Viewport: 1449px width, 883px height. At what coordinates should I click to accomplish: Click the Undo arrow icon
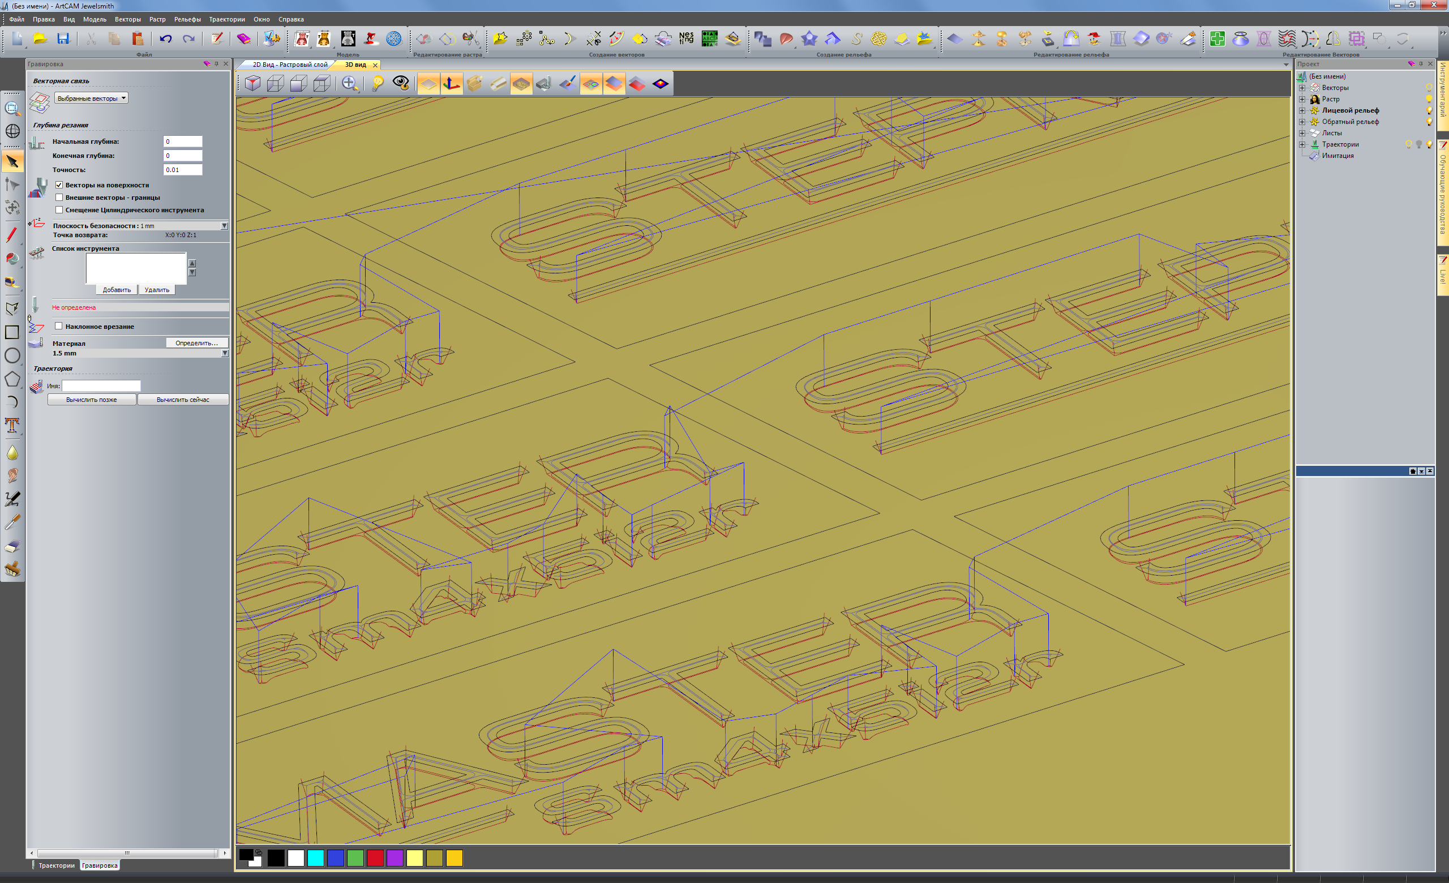pos(165,39)
